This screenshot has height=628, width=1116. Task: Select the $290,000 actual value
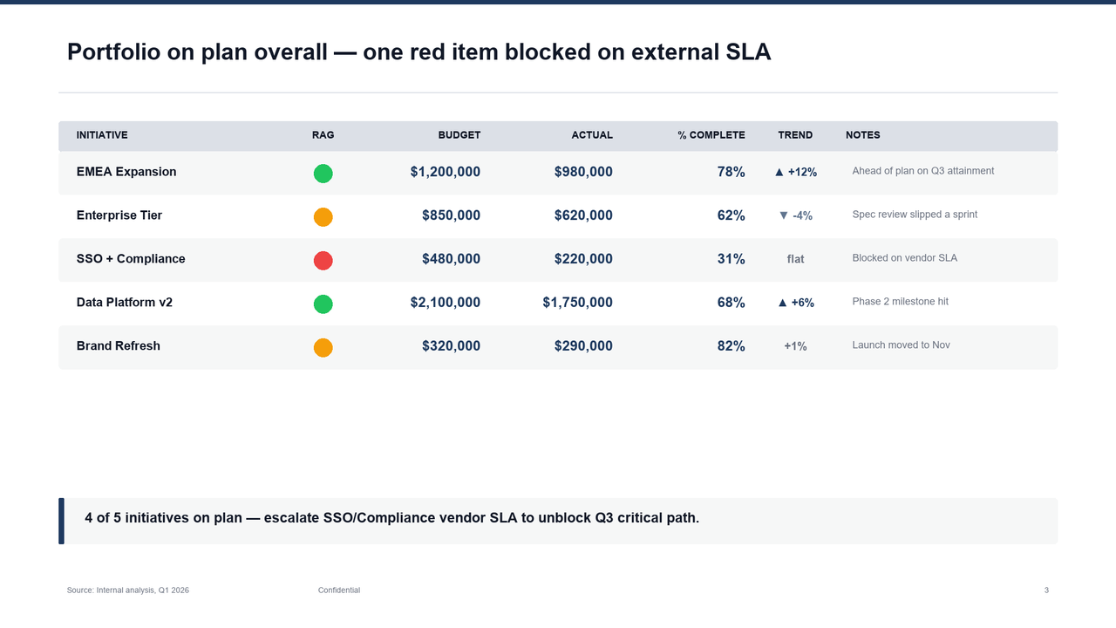coord(583,346)
